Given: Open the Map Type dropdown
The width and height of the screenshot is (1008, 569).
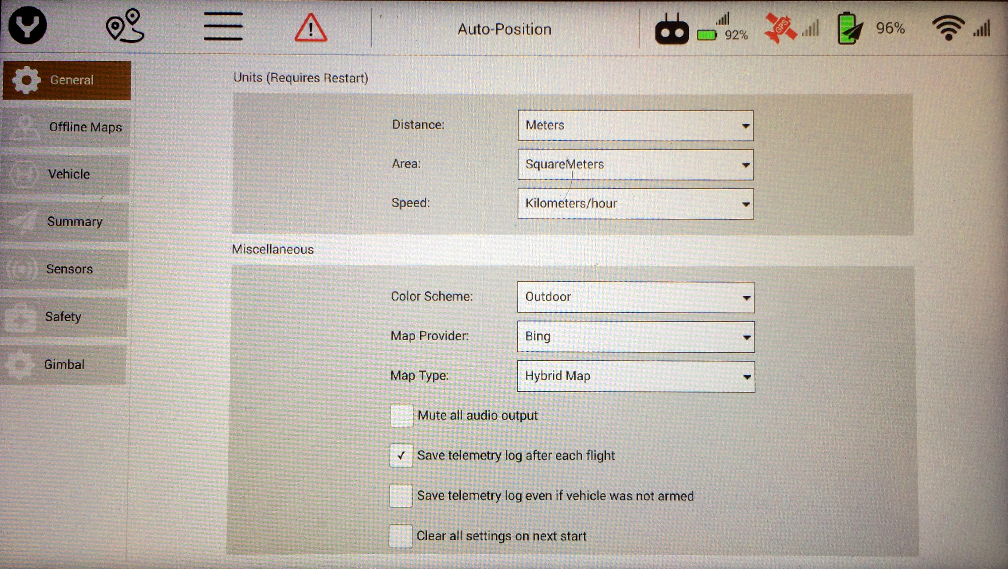Looking at the screenshot, I should pos(636,376).
